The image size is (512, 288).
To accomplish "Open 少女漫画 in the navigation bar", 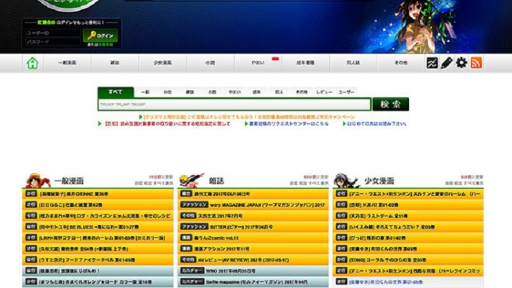I will (162, 63).
